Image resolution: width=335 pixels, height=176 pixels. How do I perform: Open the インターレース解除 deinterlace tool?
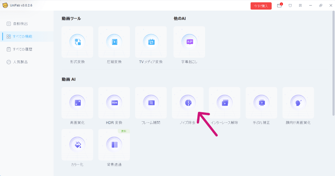pyautogui.click(x=225, y=103)
